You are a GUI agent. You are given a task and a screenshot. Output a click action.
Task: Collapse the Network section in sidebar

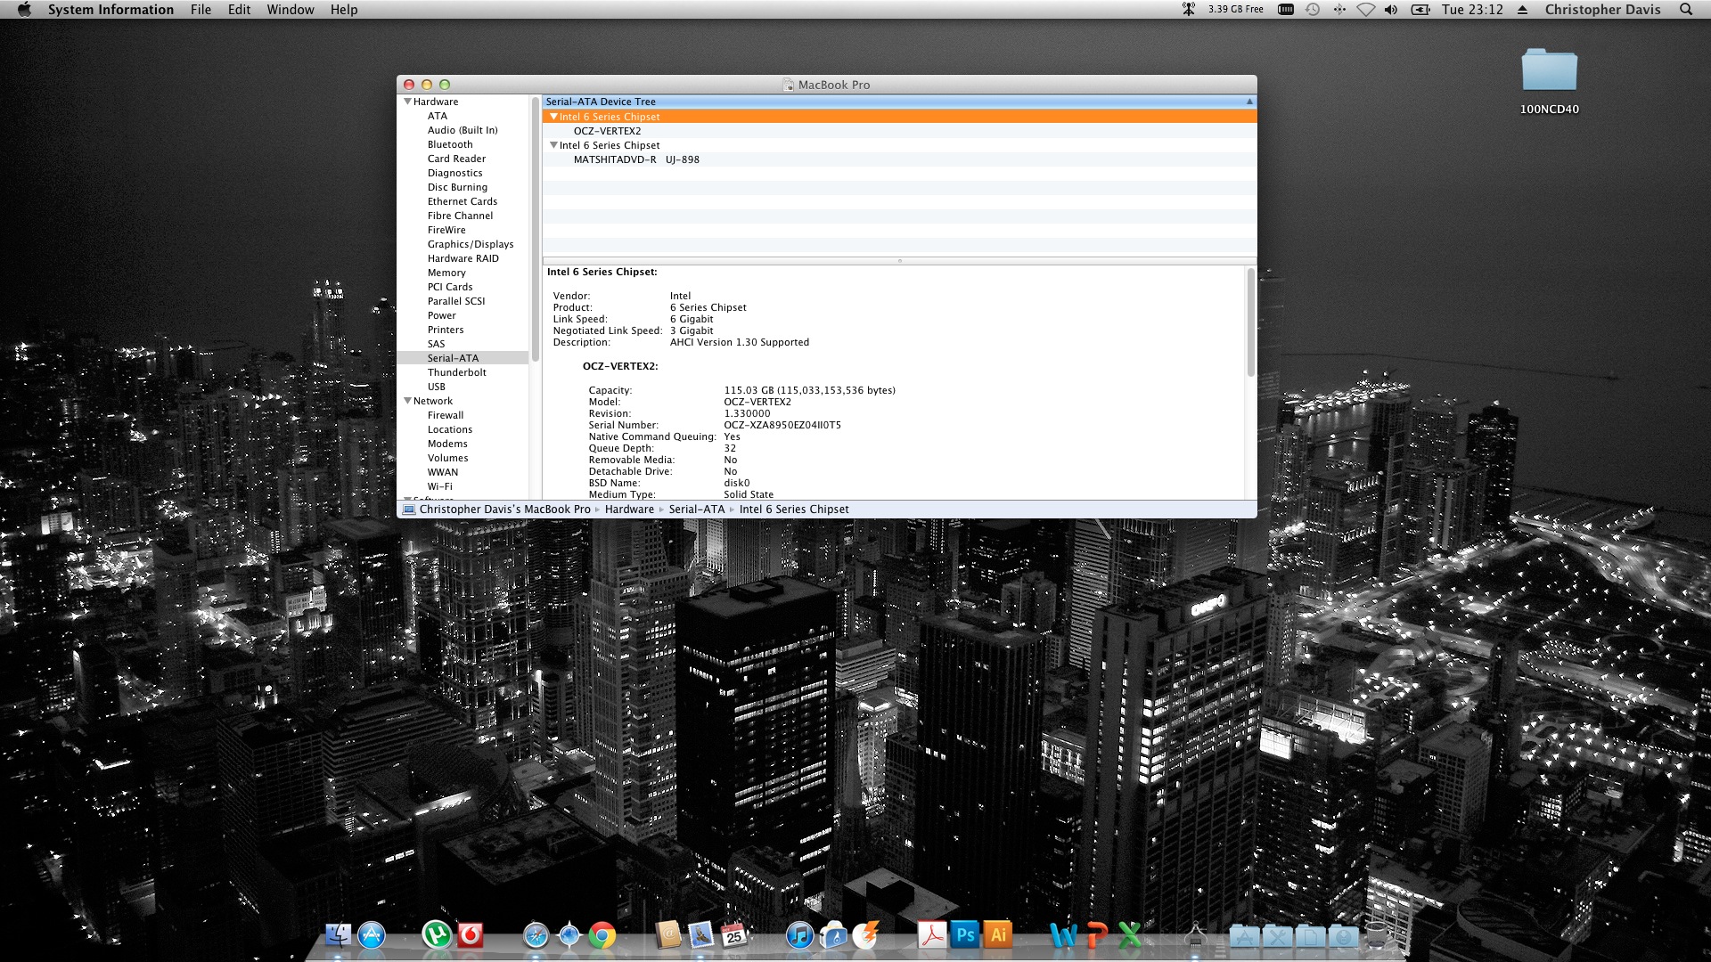point(407,401)
